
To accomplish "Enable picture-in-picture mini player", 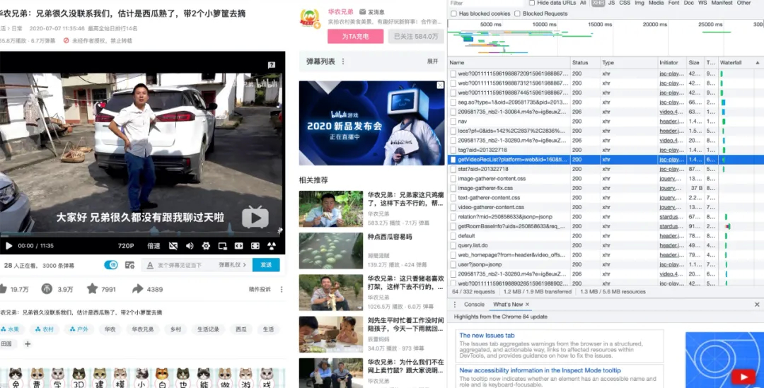I will tap(223, 246).
